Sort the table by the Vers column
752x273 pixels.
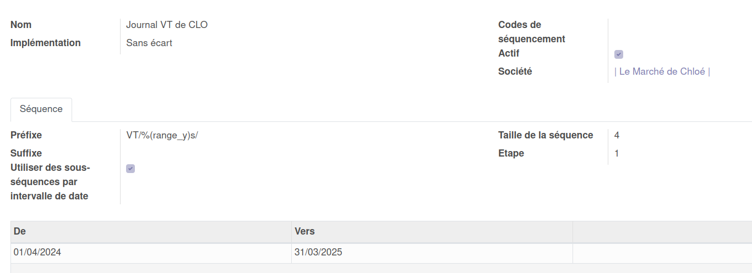pyautogui.click(x=432, y=231)
